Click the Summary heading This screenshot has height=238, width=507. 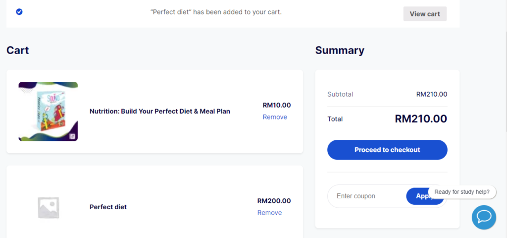(x=340, y=50)
